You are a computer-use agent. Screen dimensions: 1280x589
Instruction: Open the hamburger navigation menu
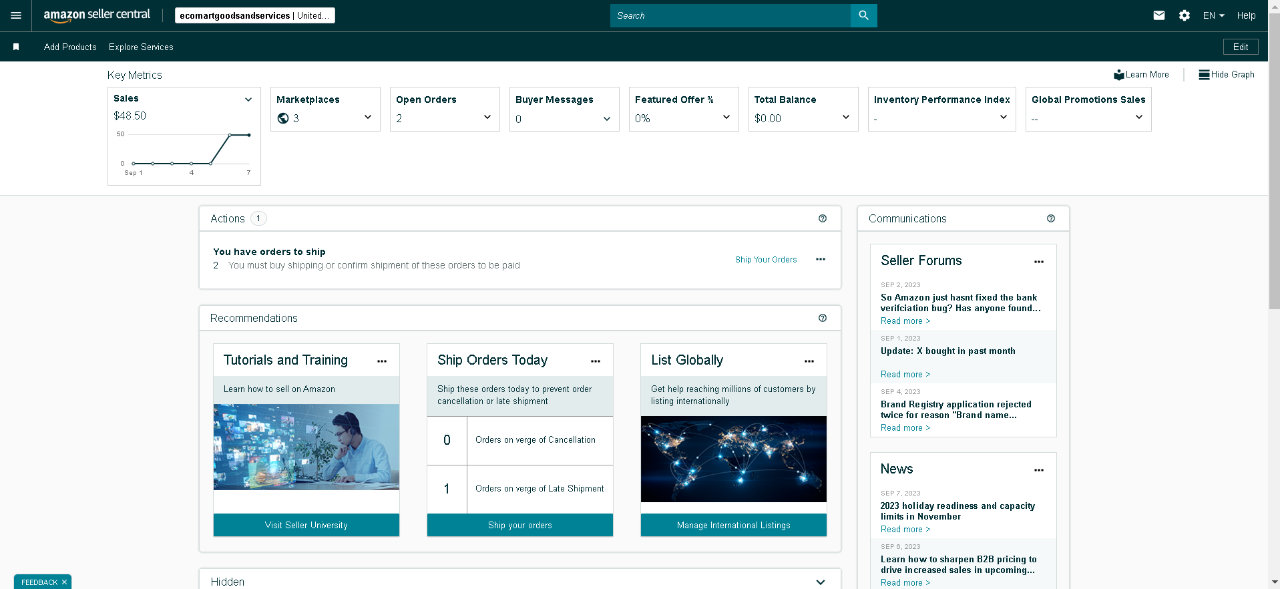click(16, 15)
